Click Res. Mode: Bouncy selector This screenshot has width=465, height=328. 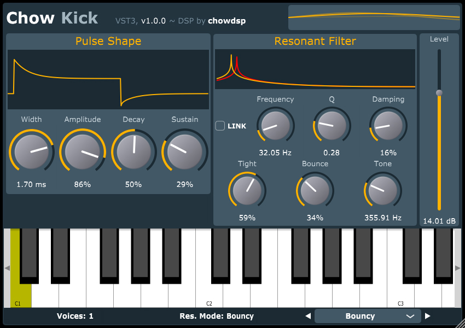[217, 316]
